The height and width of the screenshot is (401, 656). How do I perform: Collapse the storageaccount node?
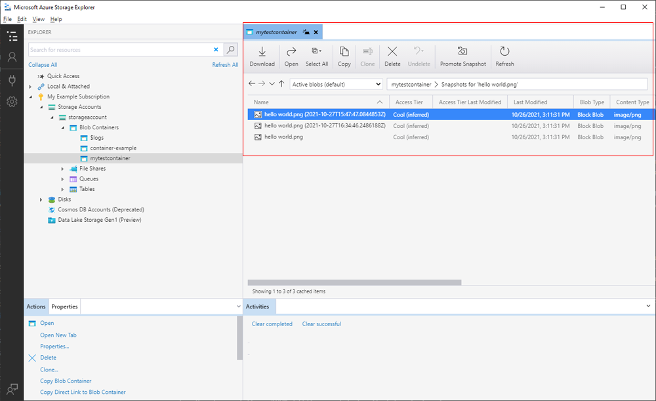pos(52,117)
